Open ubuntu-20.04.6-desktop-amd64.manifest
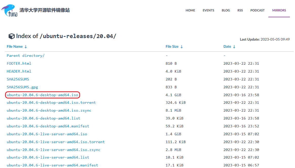 (48, 126)
